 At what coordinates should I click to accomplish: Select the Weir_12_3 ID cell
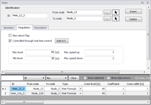click(x=18, y=89)
